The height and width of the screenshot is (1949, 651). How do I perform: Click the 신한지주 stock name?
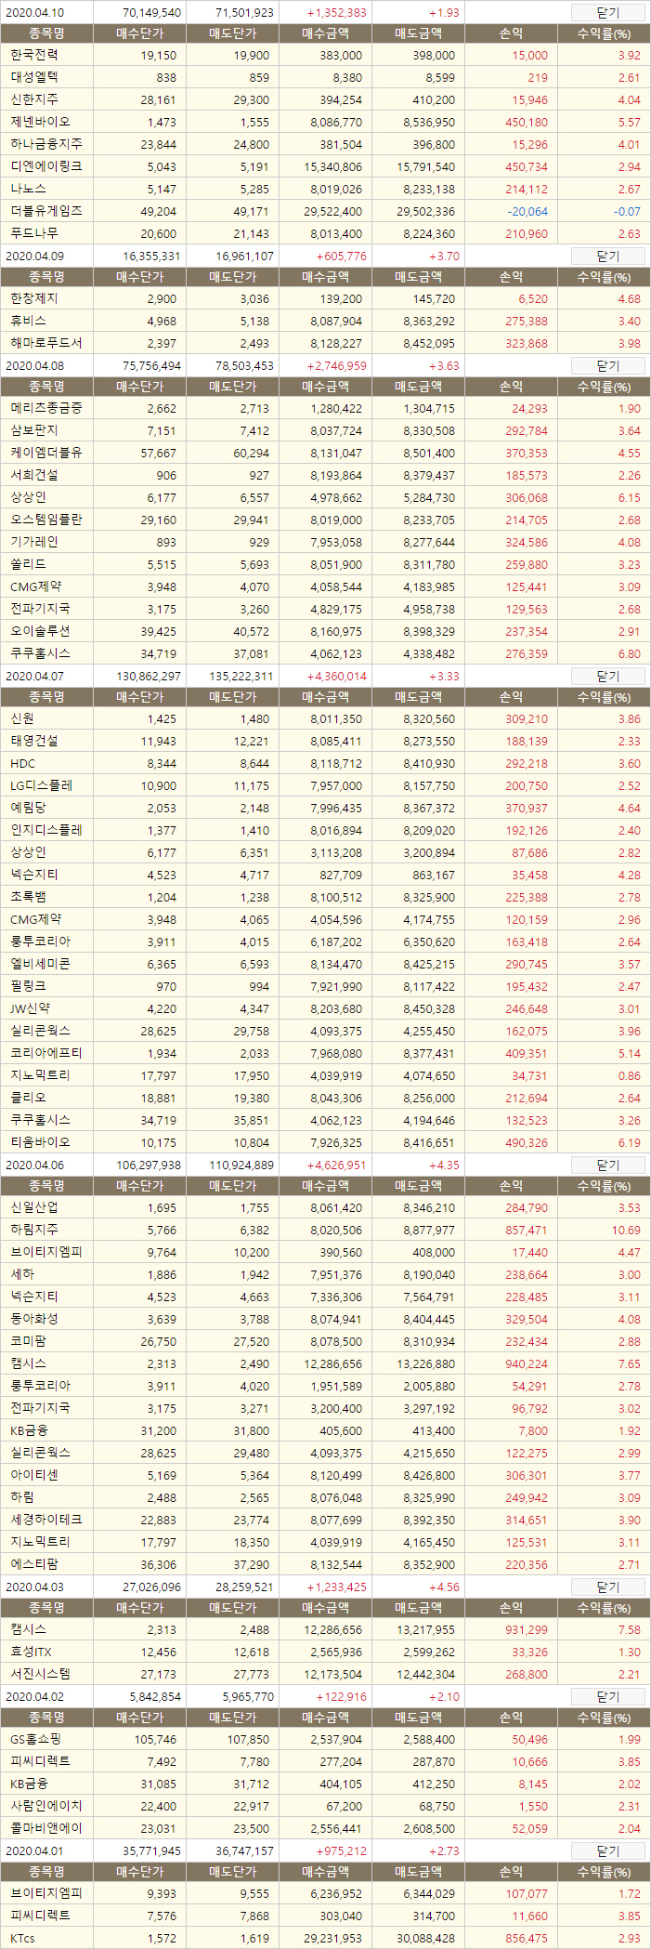[33, 99]
